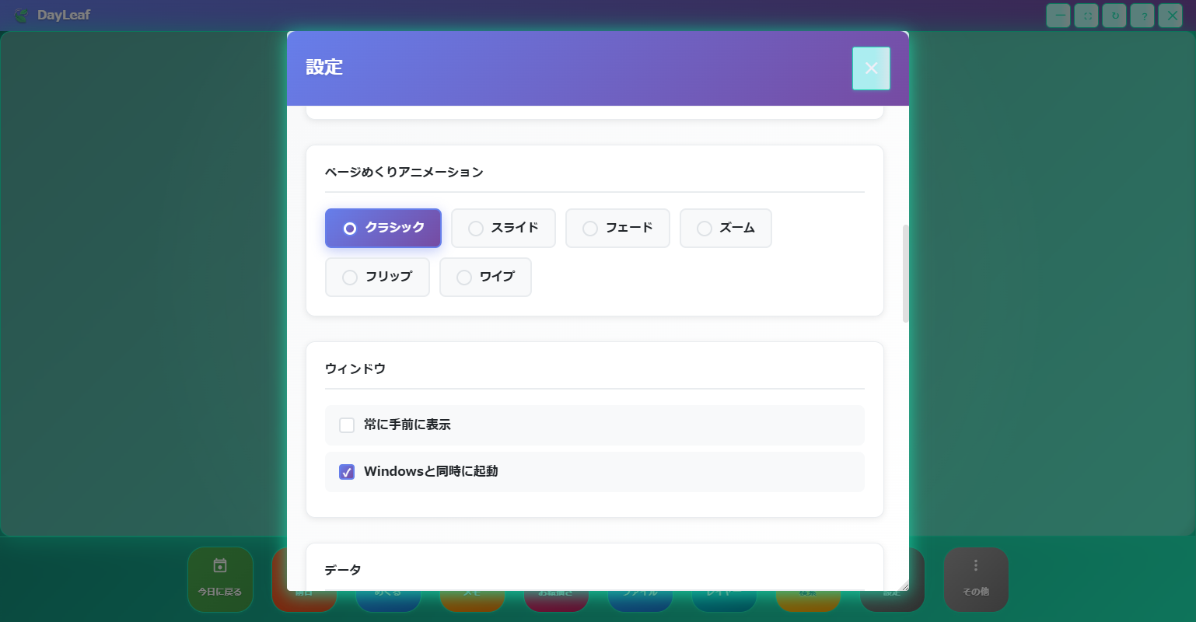Enable 常に手前に表示 checkbox

point(347,425)
